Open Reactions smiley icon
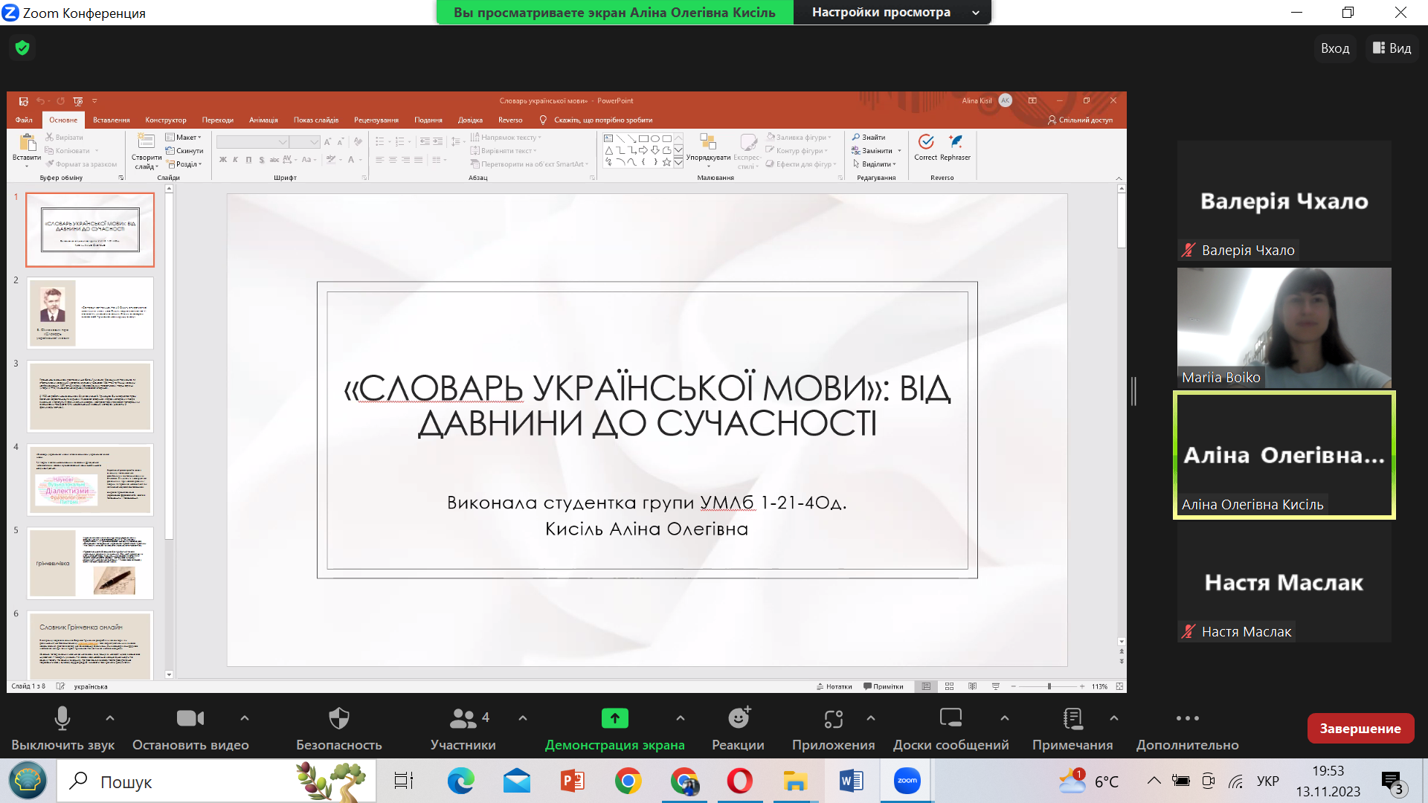This screenshot has width=1428, height=803. tap(738, 718)
